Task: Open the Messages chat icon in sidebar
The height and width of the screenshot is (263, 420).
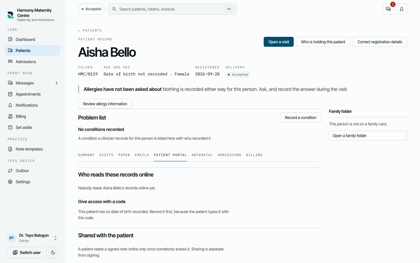Action: 10,83
